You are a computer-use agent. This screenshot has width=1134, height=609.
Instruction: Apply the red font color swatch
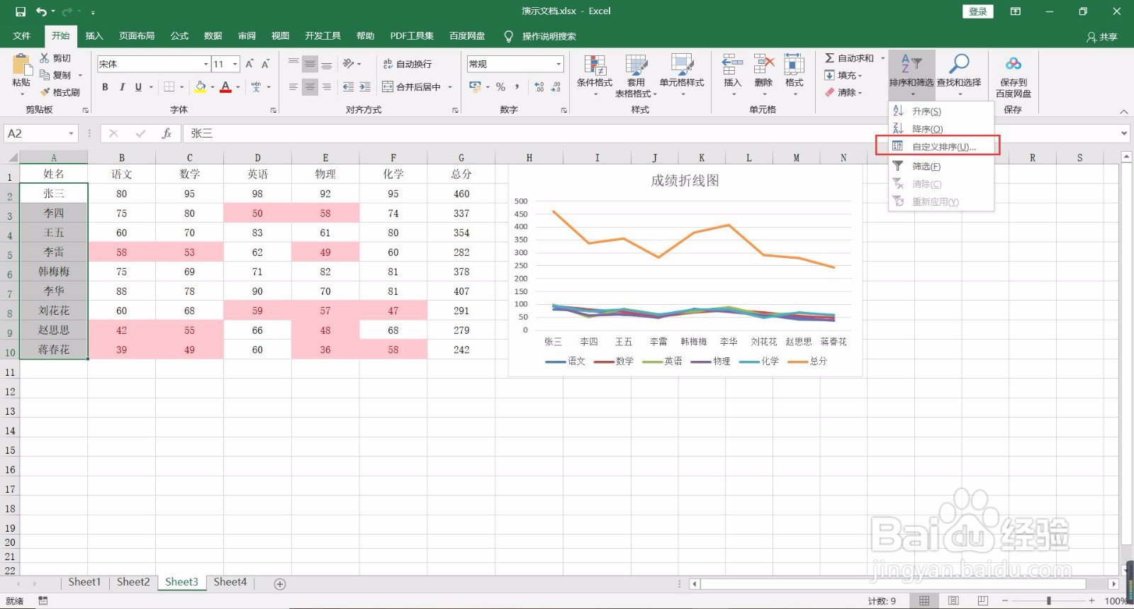(226, 86)
